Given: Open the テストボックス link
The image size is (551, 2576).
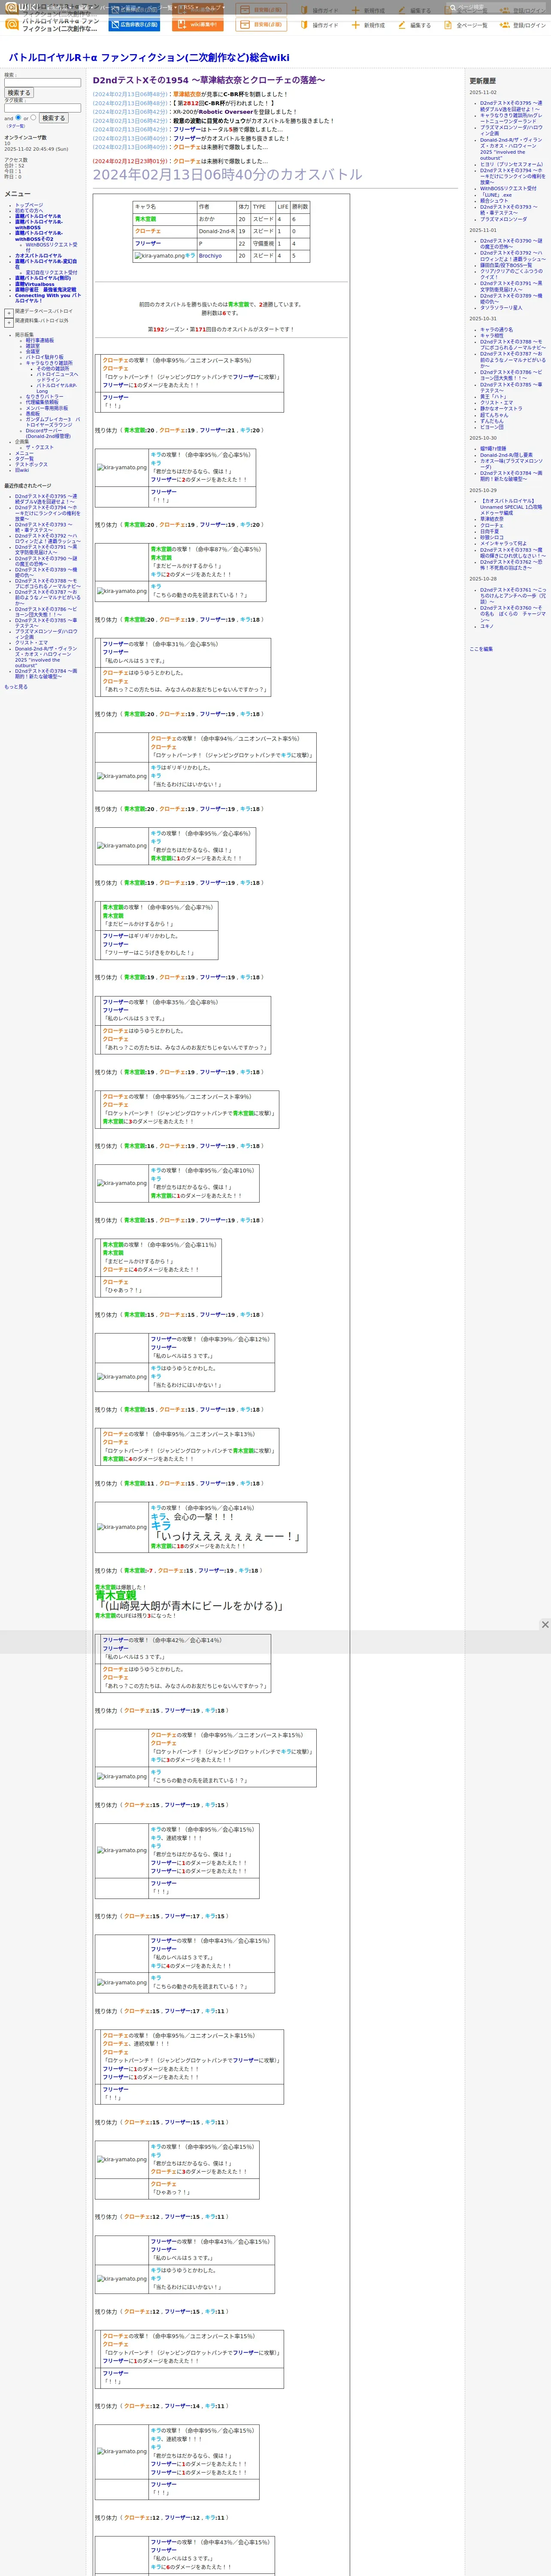Looking at the screenshot, I should [x=31, y=465].
